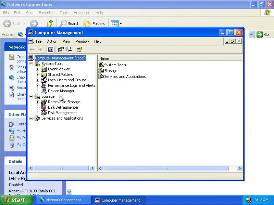Click the Export List toolbar icon
The image size is (274, 205).
click(69, 50)
